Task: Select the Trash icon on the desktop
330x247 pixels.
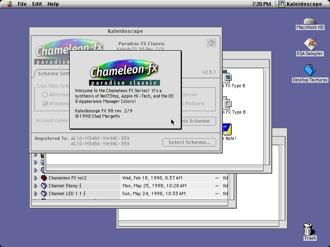Action: pyautogui.click(x=309, y=229)
